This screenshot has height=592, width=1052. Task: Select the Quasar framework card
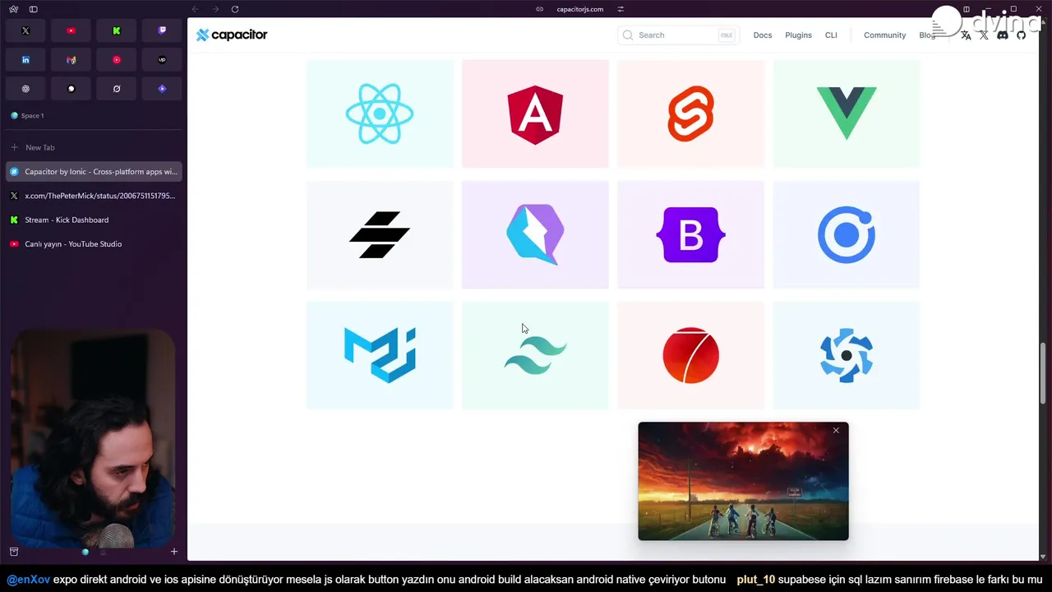click(x=847, y=355)
